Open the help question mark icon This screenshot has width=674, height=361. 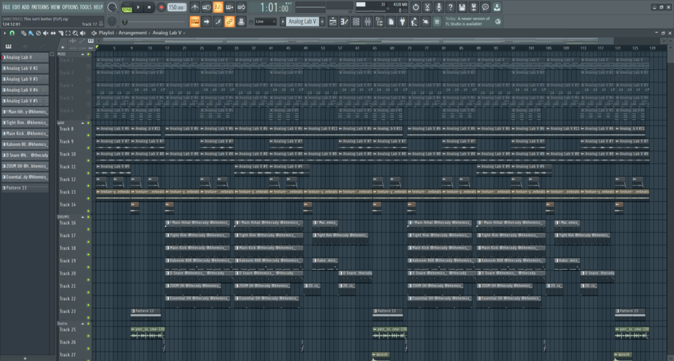tap(450, 7)
